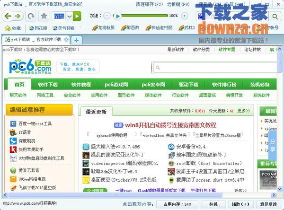Go back with the green left arrow
This screenshot has height=210, width=284.
pyautogui.click(x=8, y=16)
